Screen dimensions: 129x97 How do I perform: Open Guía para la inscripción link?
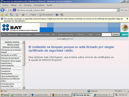(x=10, y=58)
